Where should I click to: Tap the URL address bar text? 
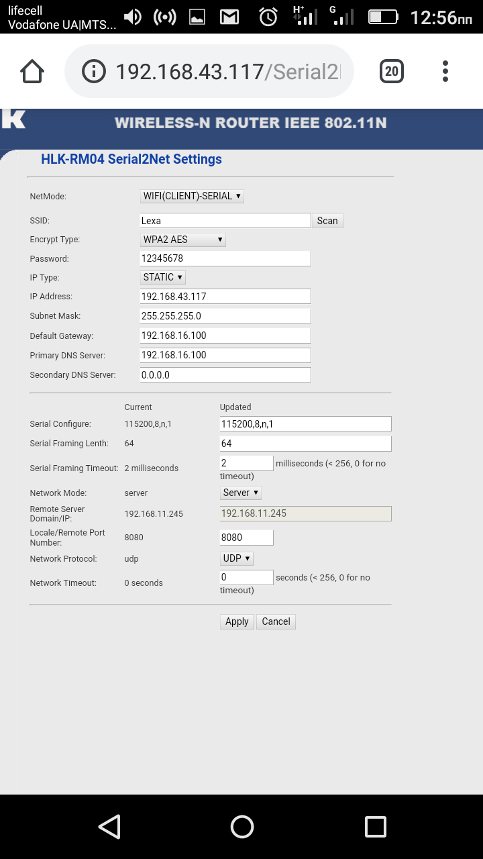pos(228,71)
